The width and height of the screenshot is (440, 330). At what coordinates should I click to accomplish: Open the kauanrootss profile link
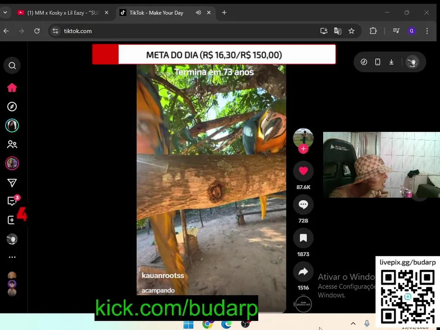(163, 275)
